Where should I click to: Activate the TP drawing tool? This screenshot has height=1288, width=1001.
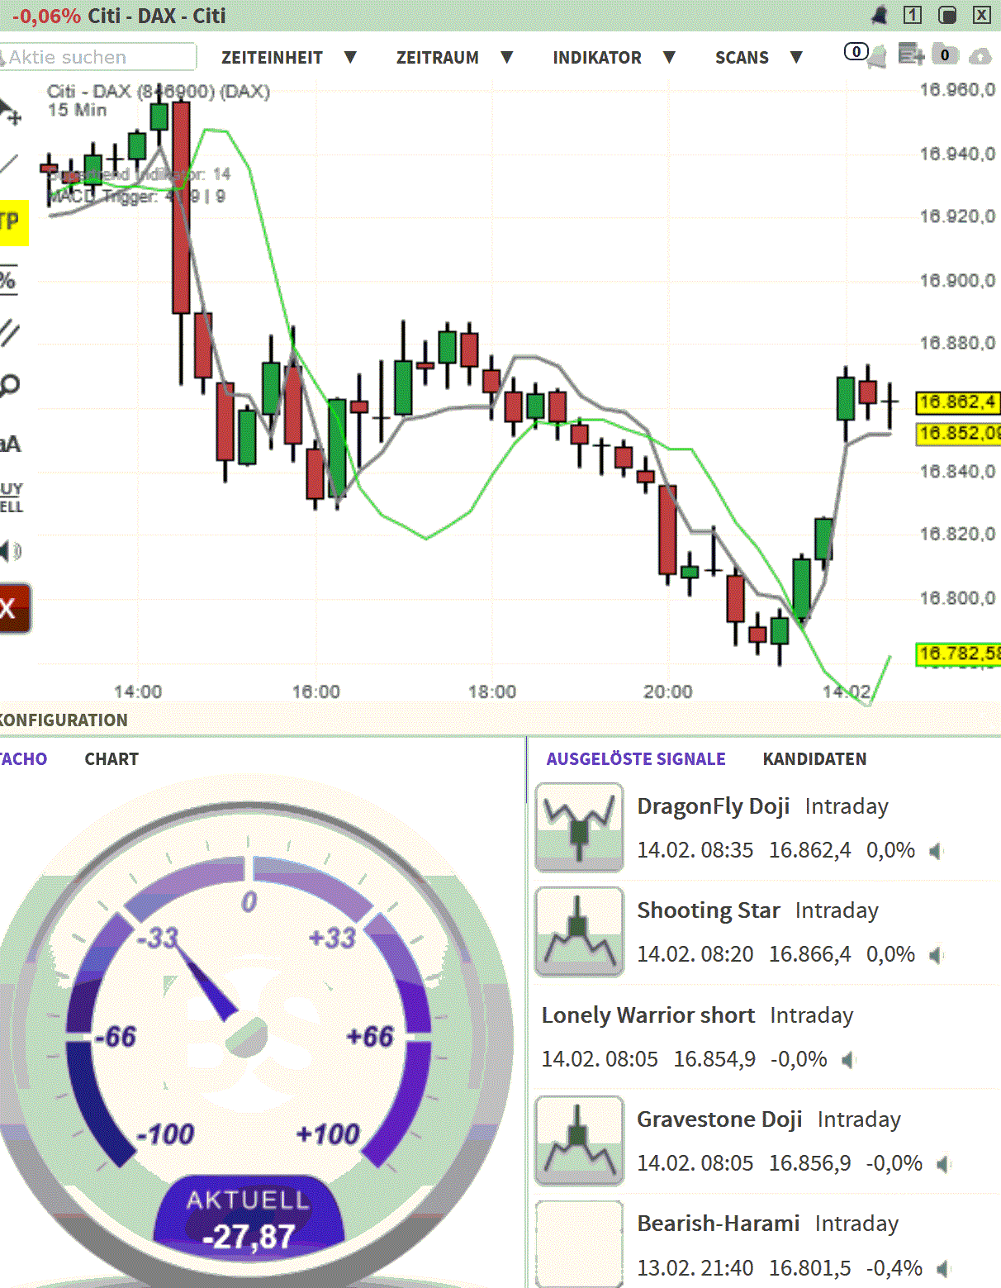[10, 221]
